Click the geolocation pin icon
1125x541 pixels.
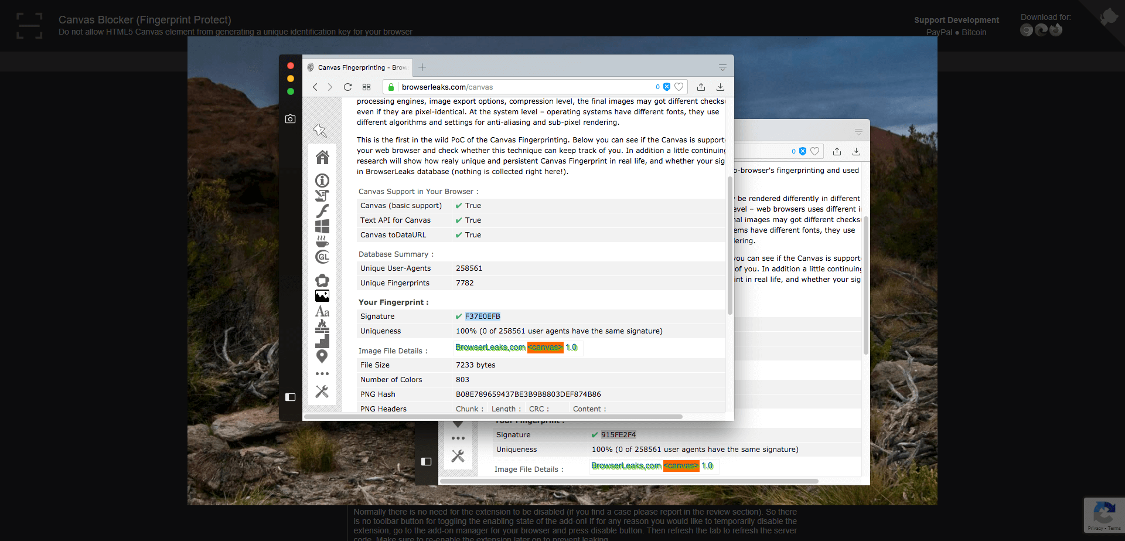(x=322, y=356)
